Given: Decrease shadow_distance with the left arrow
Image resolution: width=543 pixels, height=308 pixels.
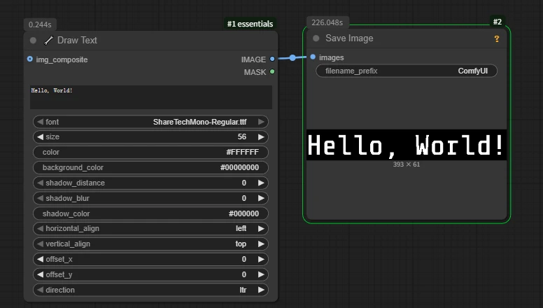Looking at the screenshot, I should [x=39, y=183].
